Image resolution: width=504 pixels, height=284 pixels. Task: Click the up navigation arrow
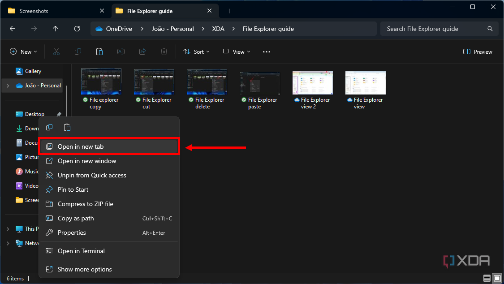(55, 28)
